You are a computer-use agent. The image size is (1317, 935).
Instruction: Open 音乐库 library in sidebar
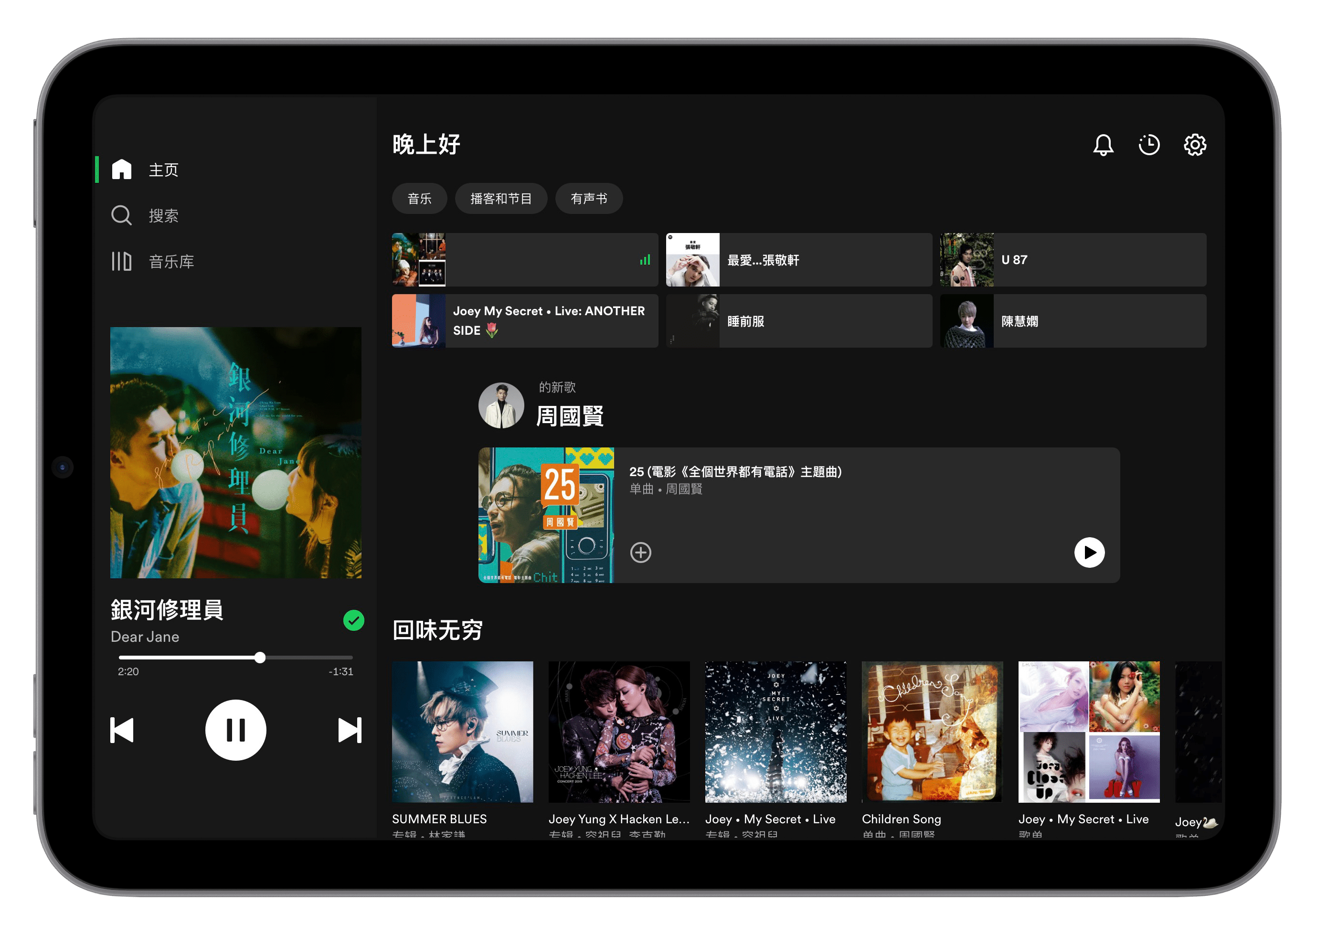152,261
